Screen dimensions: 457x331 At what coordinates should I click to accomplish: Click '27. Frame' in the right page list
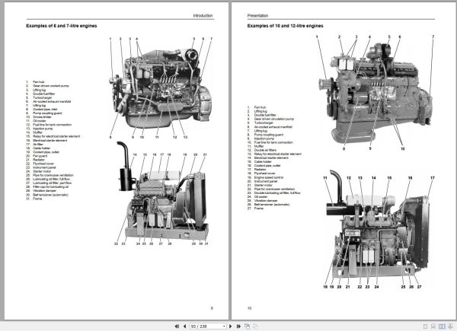[x=255, y=208]
